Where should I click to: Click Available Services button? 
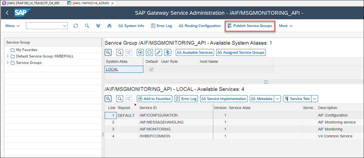(195, 52)
